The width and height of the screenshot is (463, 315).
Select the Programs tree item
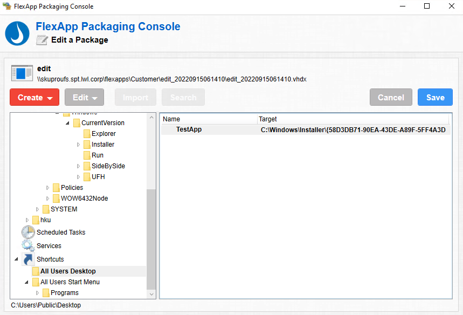point(65,293)
